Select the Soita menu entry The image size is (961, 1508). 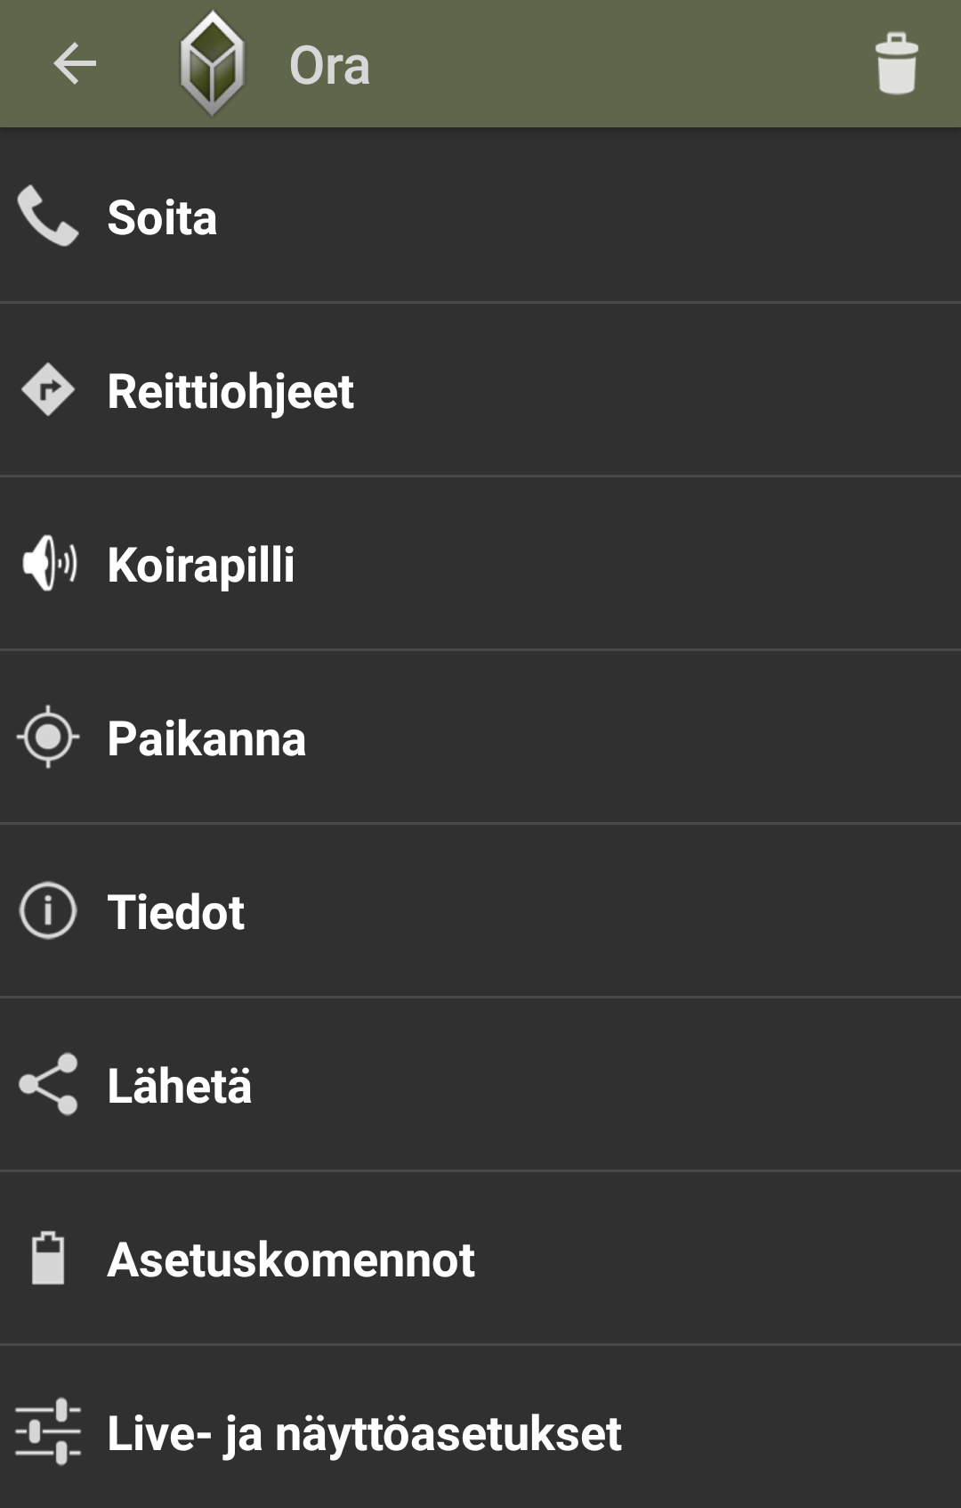pyautogui.click(x=162, y=218)
